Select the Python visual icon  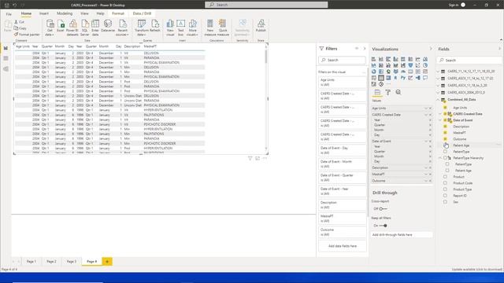click(x=403, y=78)
